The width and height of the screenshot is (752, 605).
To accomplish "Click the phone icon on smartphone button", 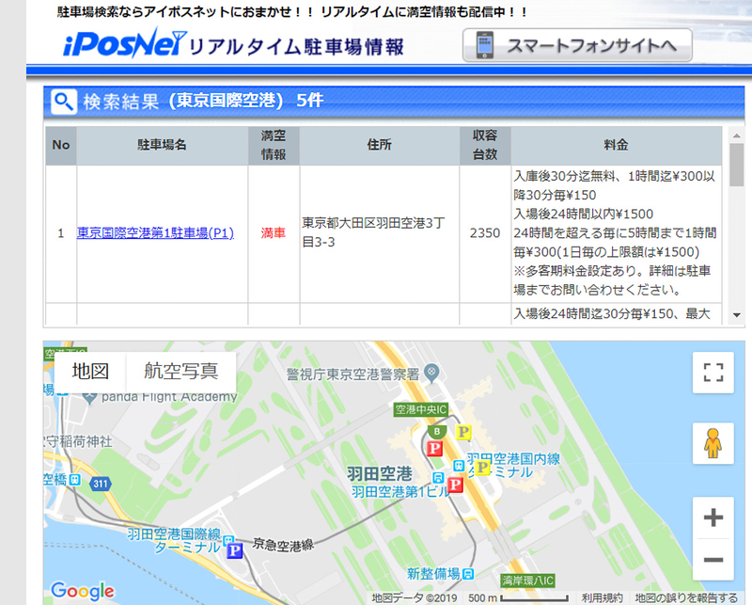I will 484,45.
